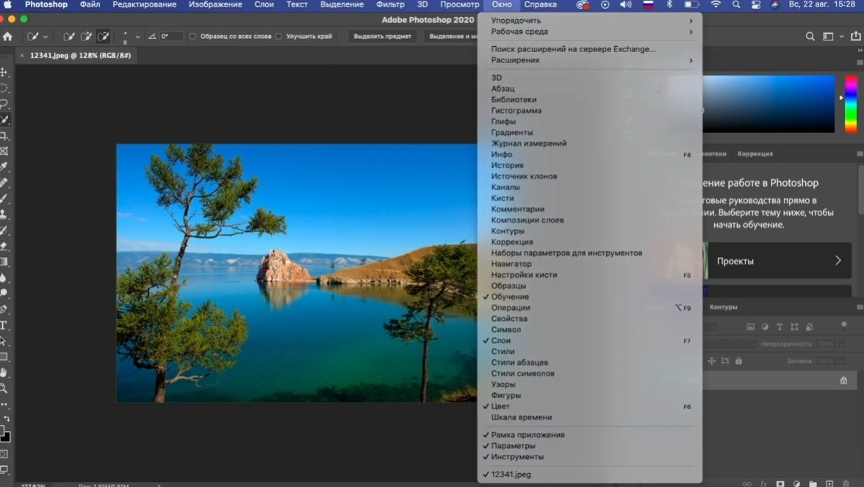Choose Add to selection mode icon
The image size is (864, 487).
coord(86,37)
